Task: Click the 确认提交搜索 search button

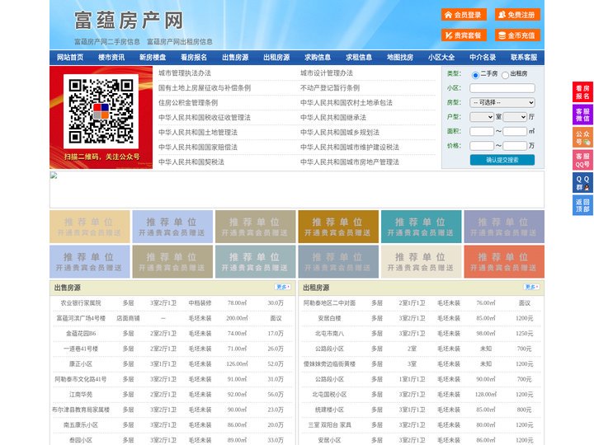Action: (502, 160)
